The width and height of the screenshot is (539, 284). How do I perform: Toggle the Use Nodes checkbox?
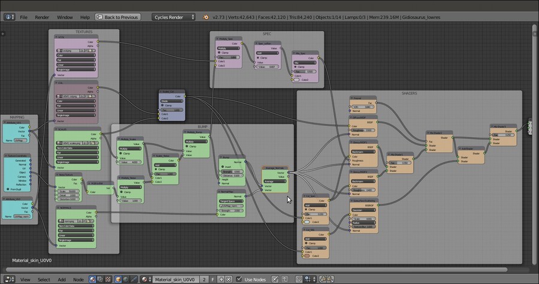pyautogui.click(x=239, y=279)
